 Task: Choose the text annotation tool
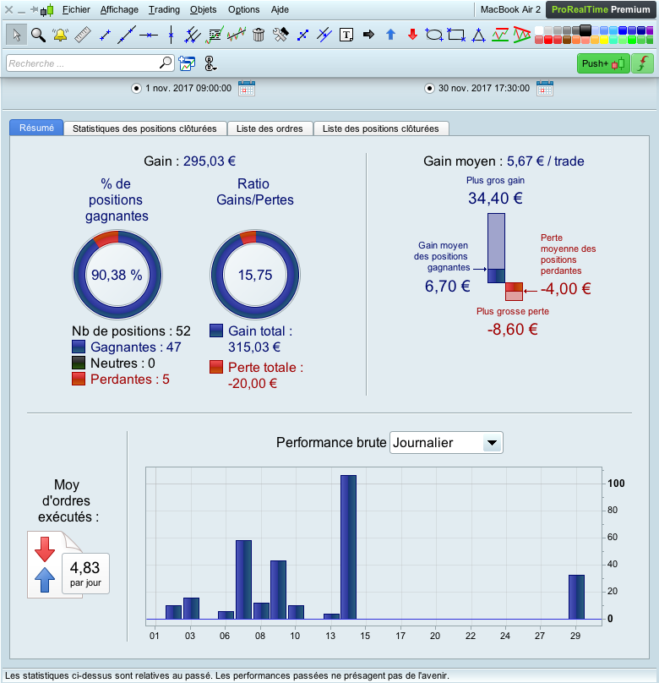tap(346, 35)
